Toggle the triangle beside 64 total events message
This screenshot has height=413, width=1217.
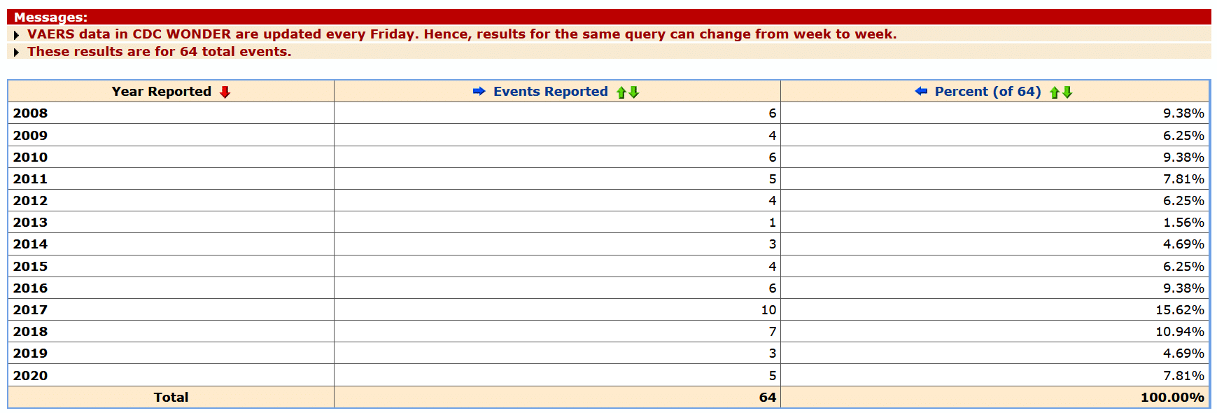click(16, 52)
